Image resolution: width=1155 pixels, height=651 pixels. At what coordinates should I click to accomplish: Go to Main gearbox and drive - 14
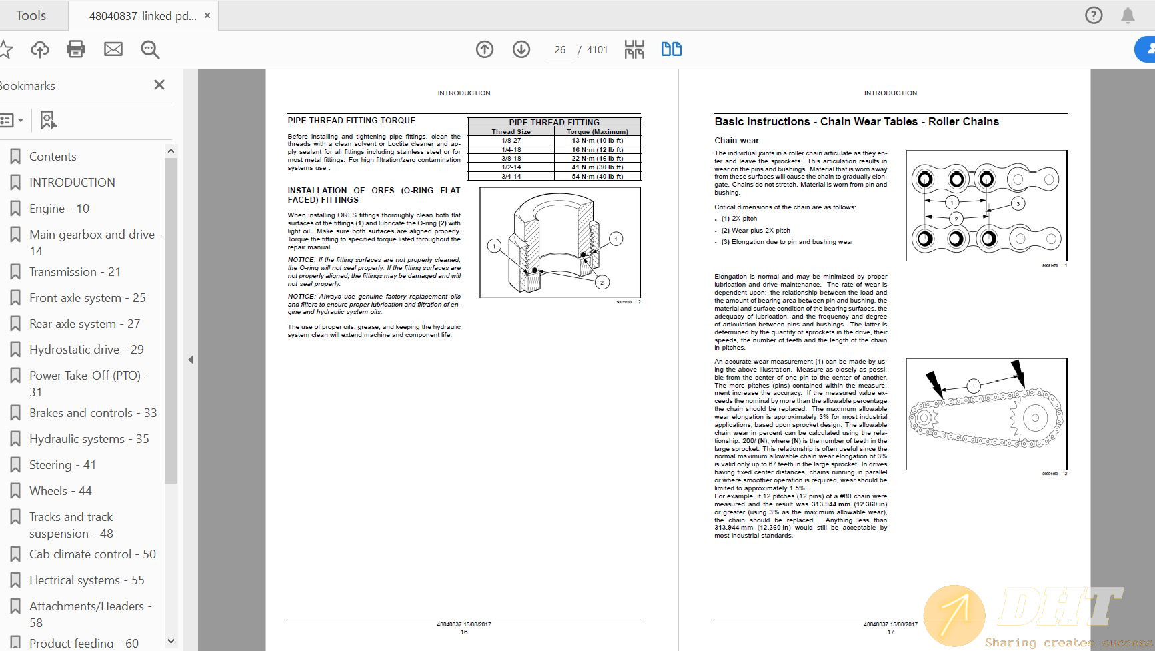click(x=96, y=243)
